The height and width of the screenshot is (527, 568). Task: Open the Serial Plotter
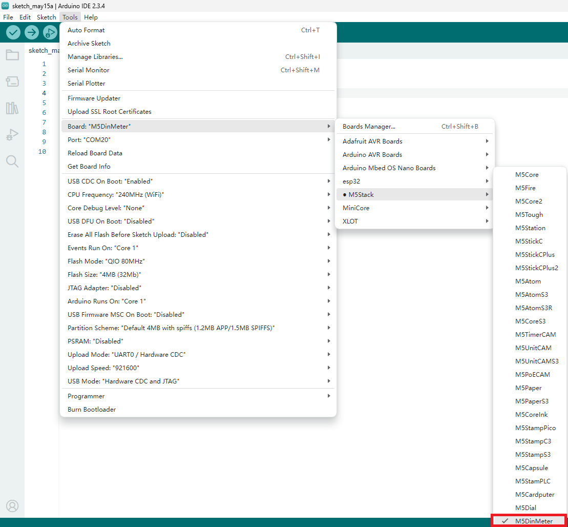pyautogui.click(x=198, y=84)
